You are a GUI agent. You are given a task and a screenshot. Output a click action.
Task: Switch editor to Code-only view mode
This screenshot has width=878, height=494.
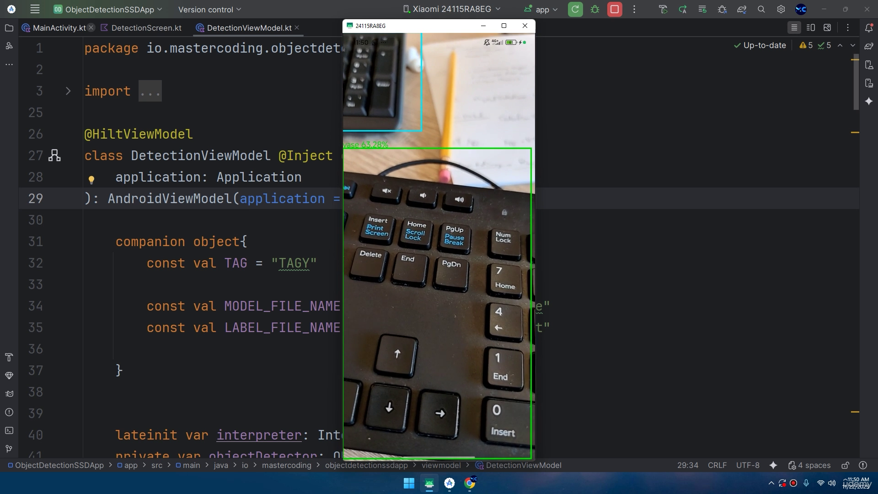click(x=794, y=28)
